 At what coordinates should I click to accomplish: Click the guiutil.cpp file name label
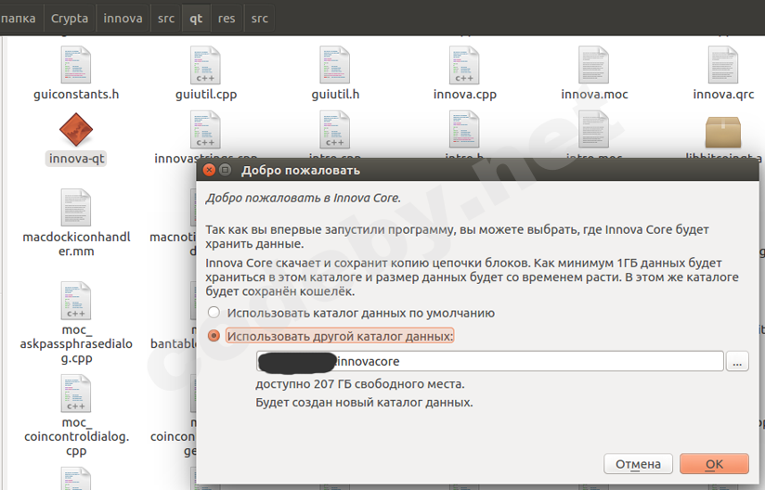tap(206, 94)
